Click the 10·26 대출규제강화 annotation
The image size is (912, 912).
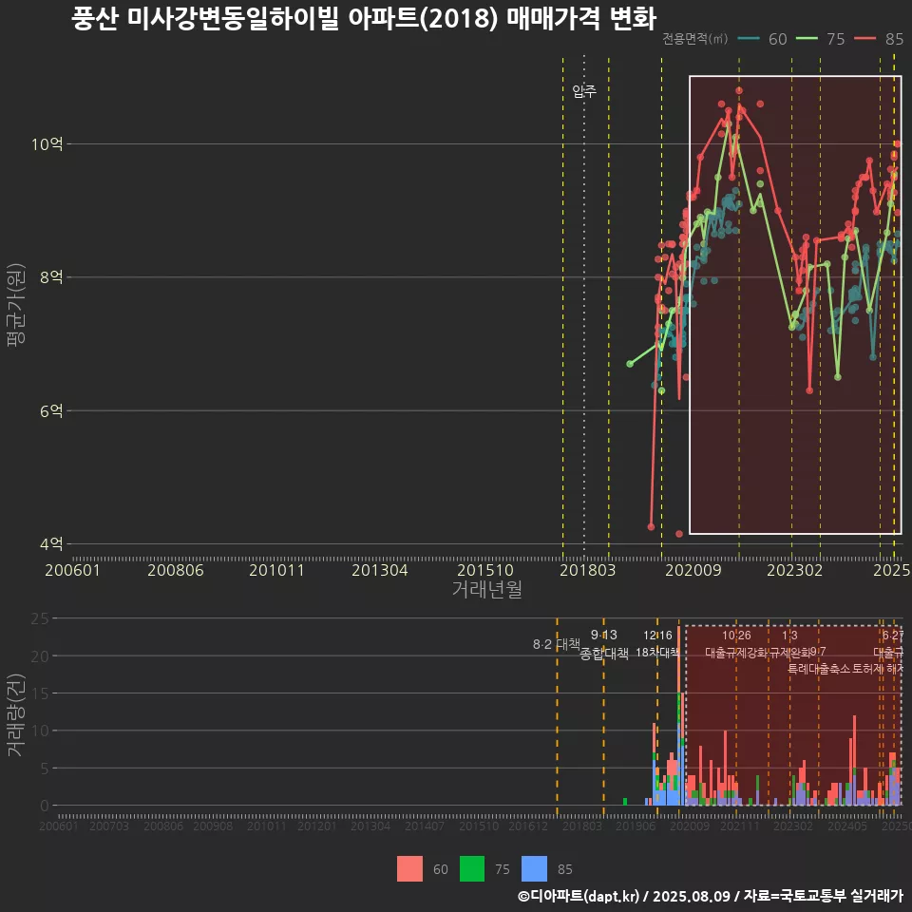pos(736,644)
